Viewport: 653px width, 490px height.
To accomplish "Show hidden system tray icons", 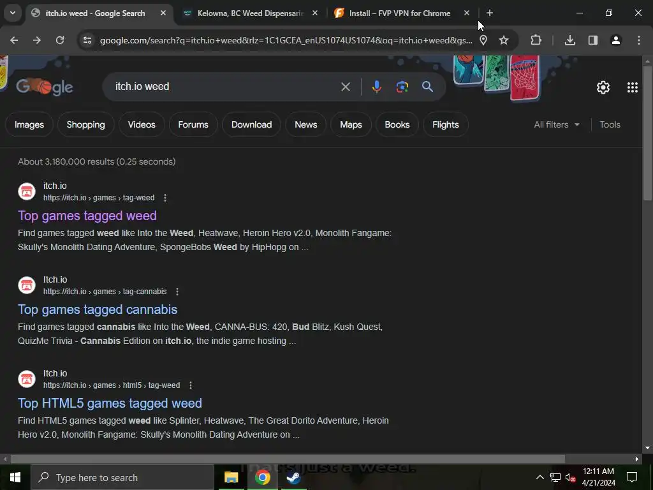I will (x=539, y=477).
